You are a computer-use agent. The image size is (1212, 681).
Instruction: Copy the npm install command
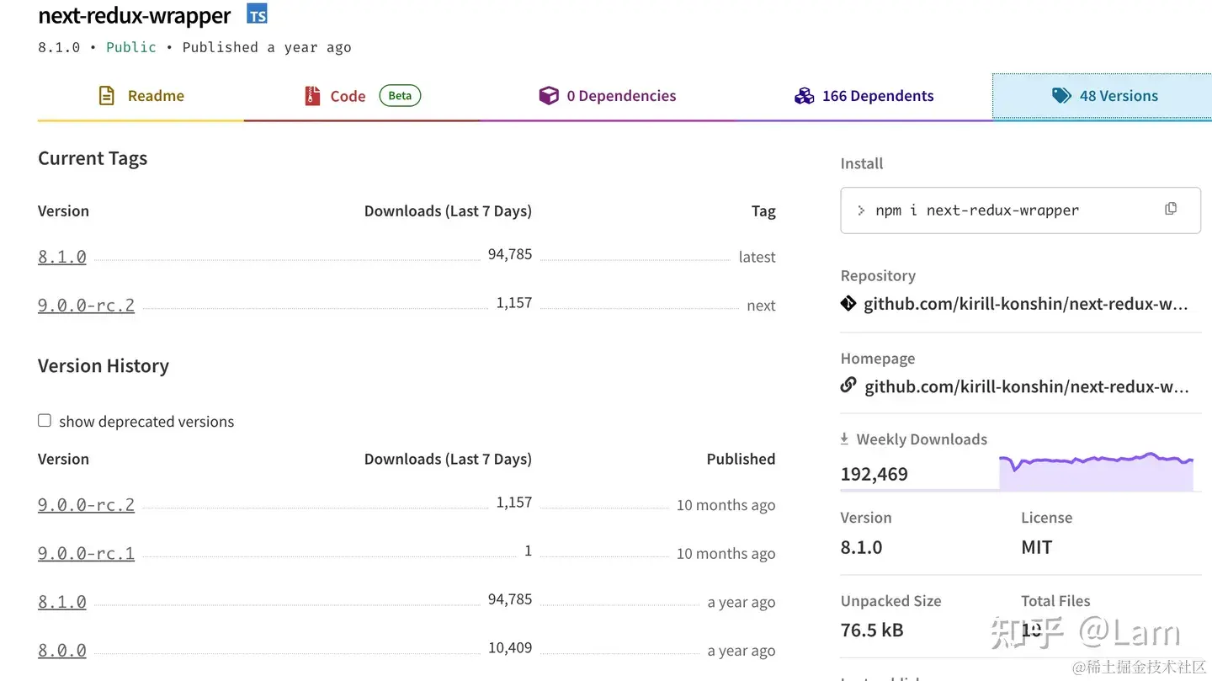click(1171, 209)
